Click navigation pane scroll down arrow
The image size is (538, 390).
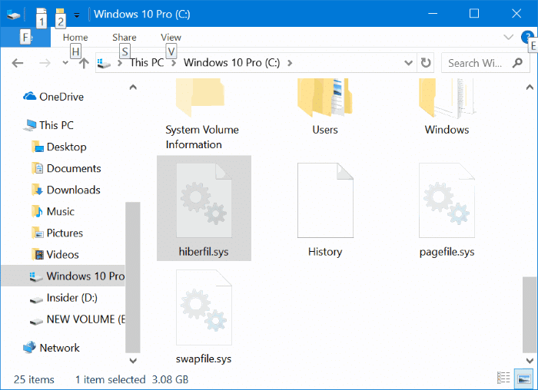(133, 360)
